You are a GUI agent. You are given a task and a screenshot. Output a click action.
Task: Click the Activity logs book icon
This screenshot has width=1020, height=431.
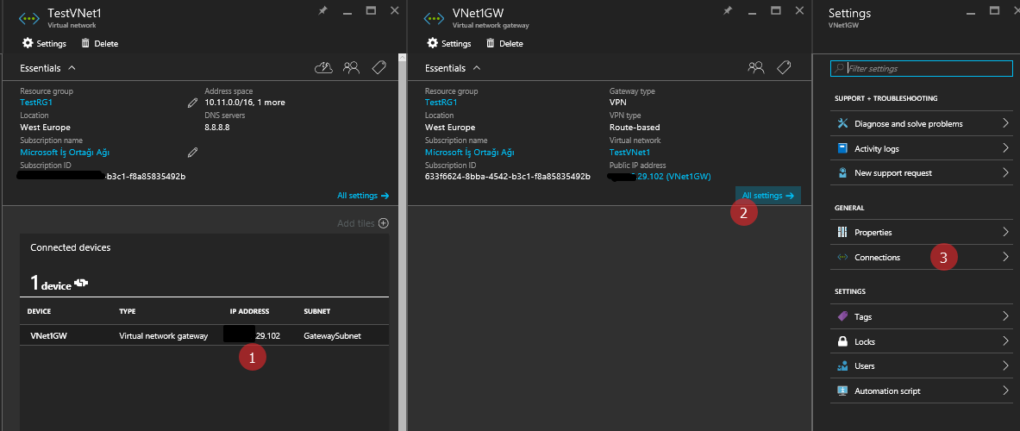(842, 148)
